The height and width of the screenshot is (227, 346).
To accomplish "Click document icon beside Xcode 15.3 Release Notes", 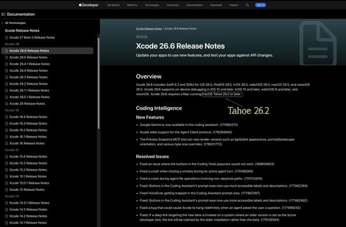I will tap(6, 163).
